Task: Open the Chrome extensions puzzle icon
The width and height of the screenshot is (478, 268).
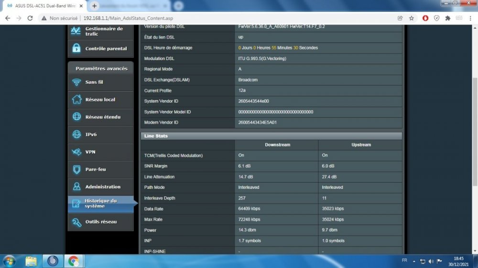Action: click(448, 18)
